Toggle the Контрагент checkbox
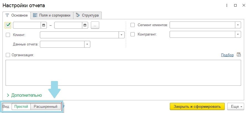Viewport: 248px width, 113px height. [133, 34]
